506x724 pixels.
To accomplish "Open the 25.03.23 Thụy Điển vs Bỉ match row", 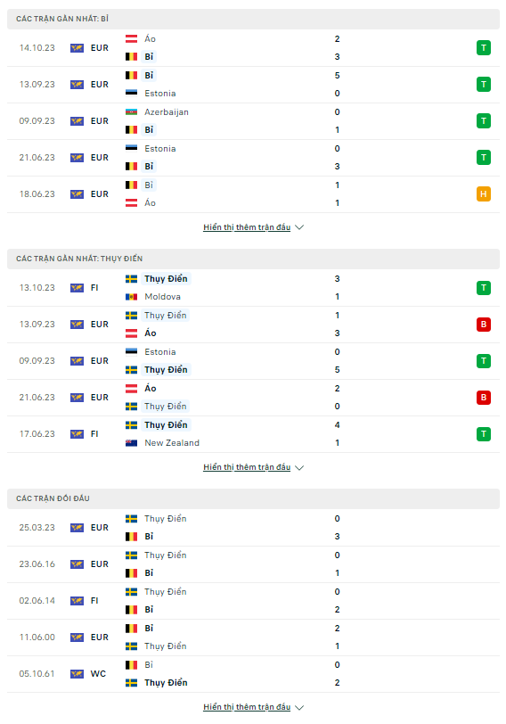I will pos(253,527).
